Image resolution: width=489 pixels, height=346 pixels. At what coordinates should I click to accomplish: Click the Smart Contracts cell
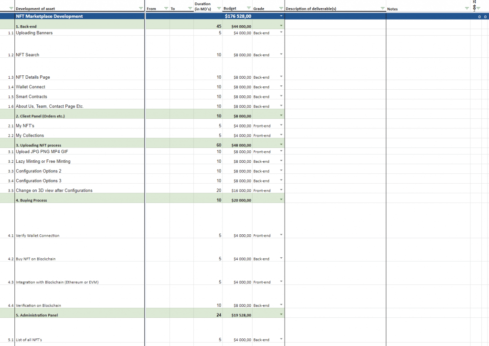point(80,95)
